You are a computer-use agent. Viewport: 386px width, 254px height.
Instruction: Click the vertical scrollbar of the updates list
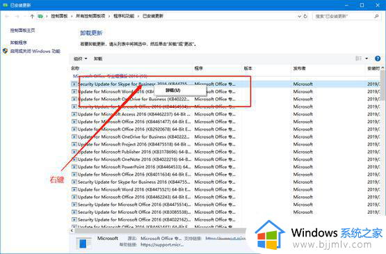383,86
